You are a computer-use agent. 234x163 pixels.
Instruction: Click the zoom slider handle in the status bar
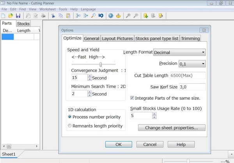point(188,161)
